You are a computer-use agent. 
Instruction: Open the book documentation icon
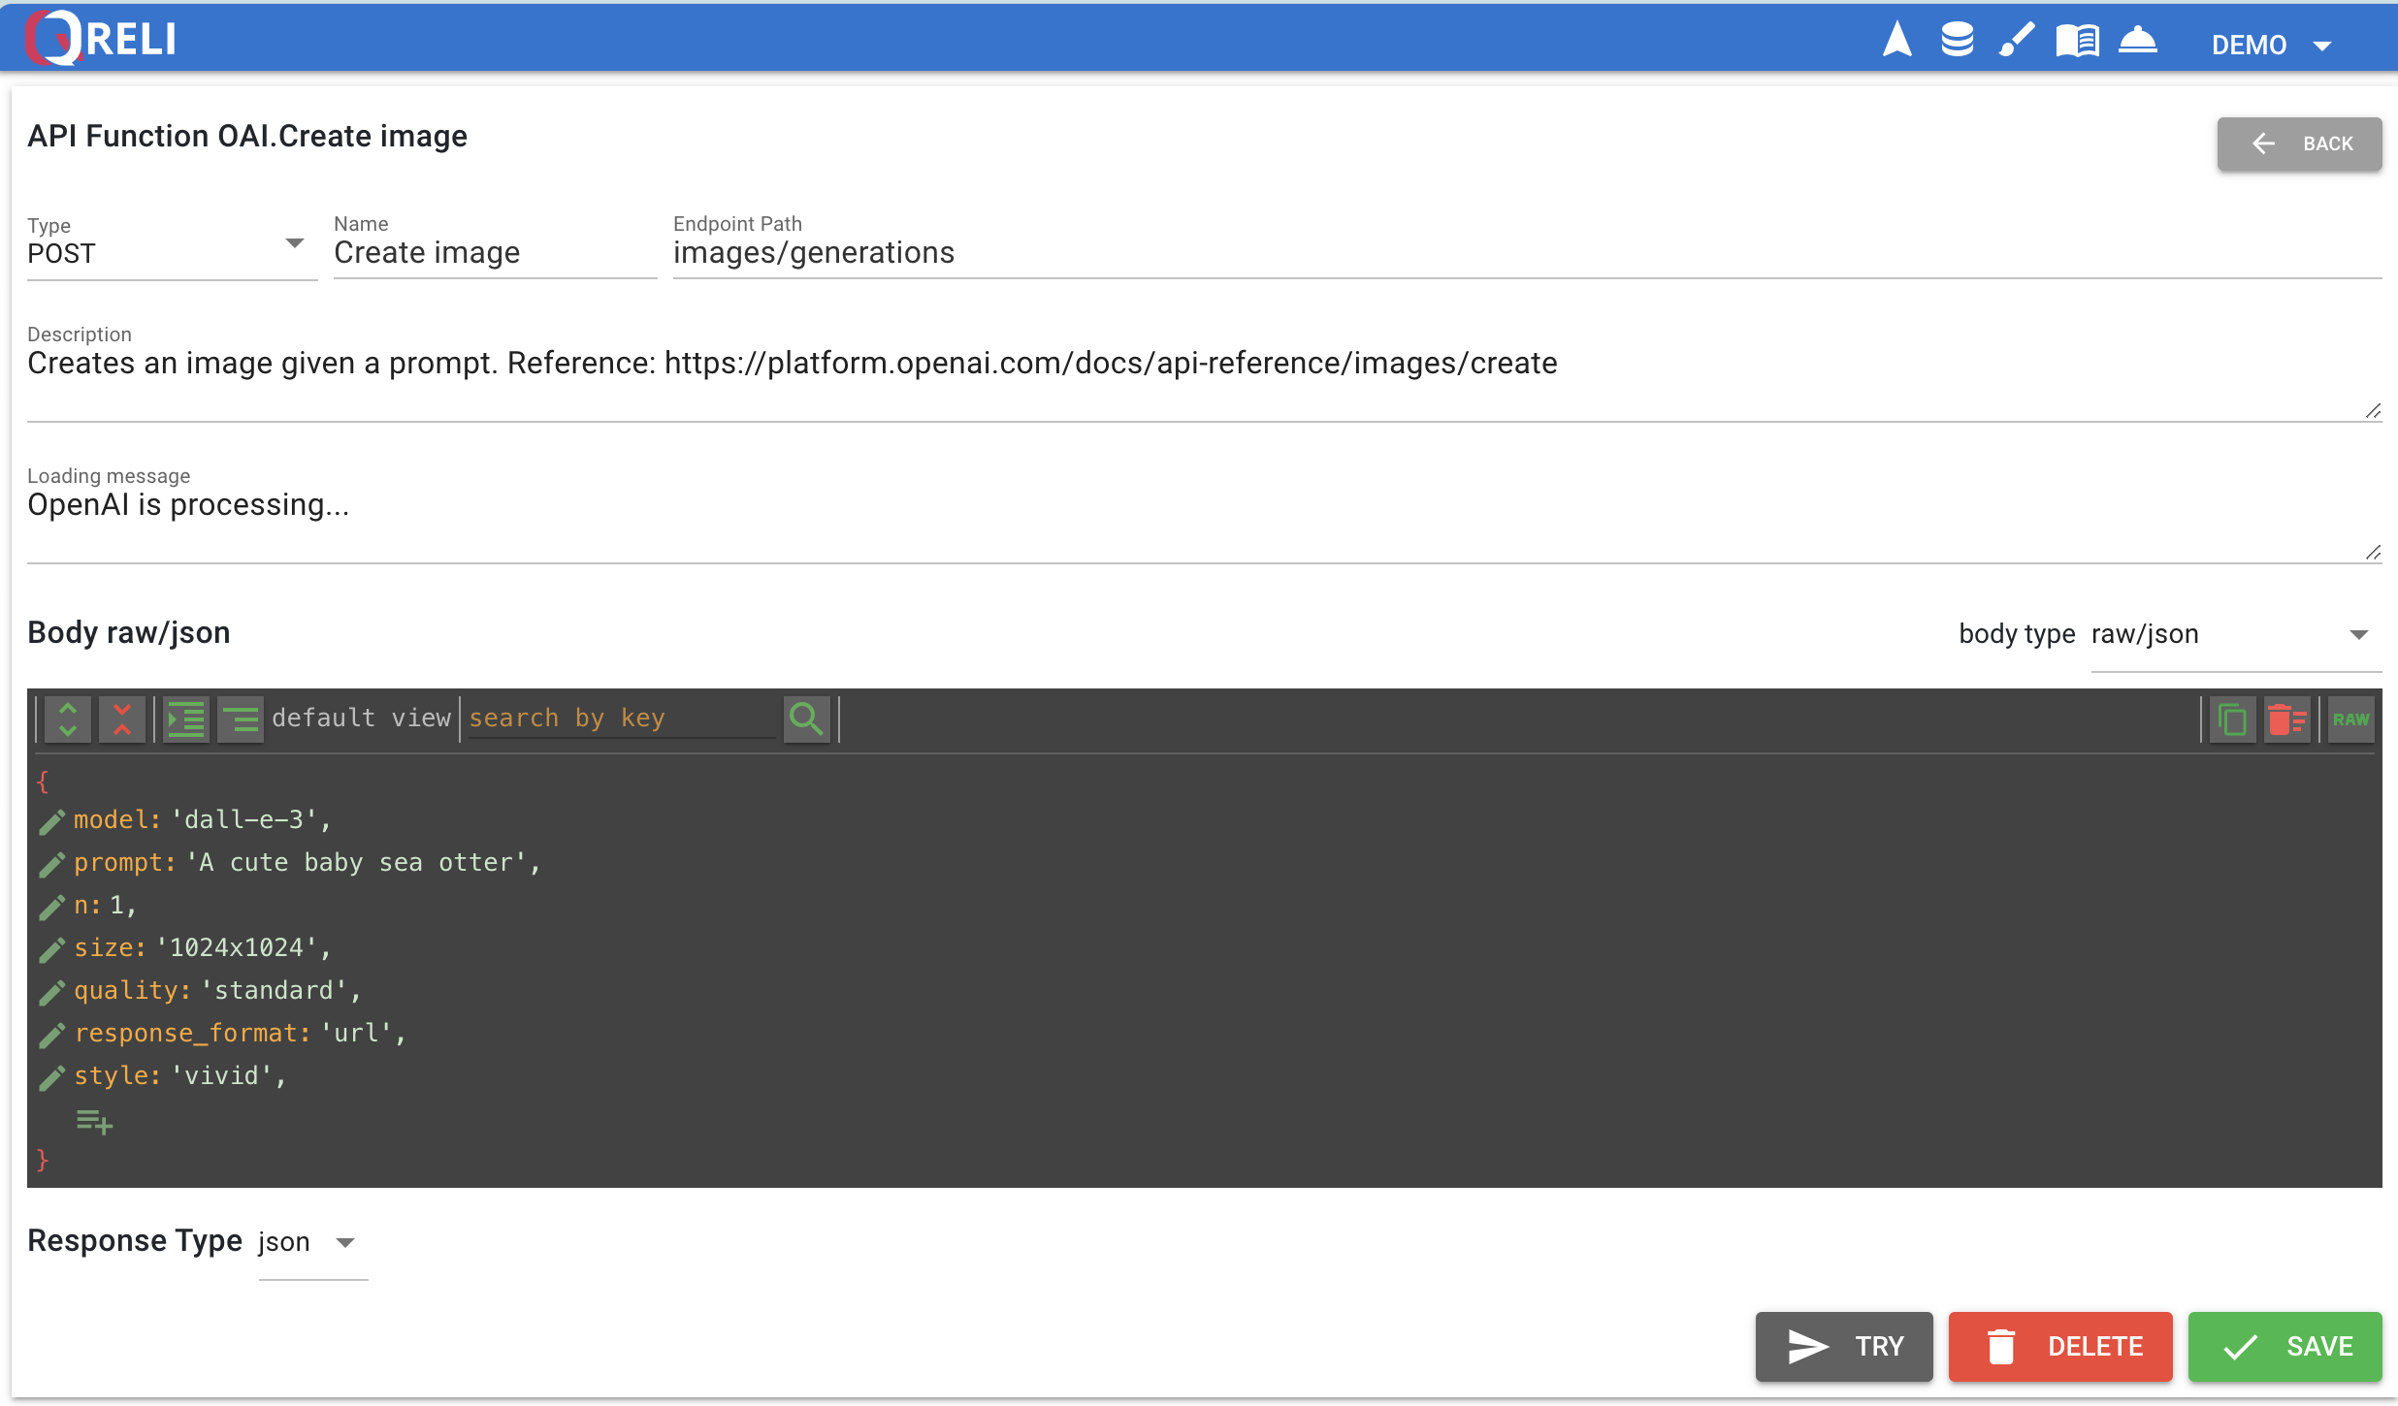(x=2077, y=41)
